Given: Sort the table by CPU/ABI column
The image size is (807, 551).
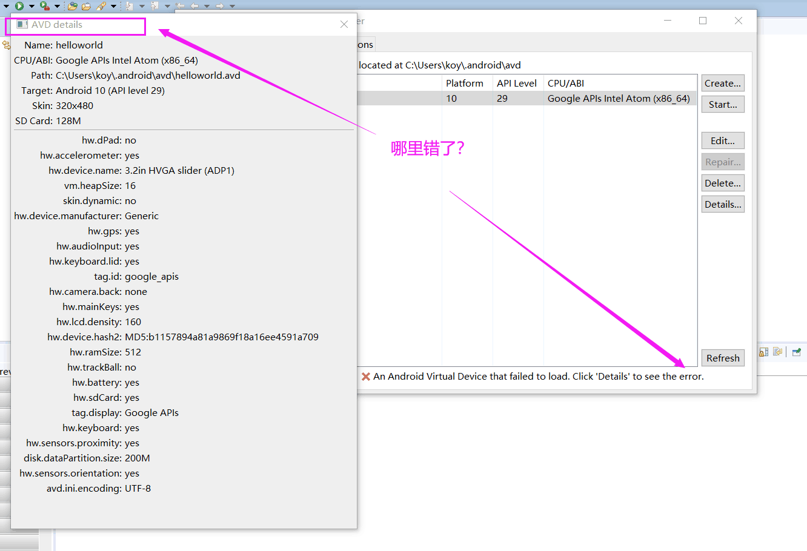Looking at the screenshot, I should tap(620, 83).
